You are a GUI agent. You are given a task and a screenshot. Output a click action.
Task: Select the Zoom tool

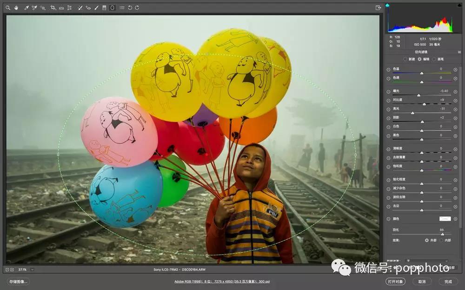point(8,8)
